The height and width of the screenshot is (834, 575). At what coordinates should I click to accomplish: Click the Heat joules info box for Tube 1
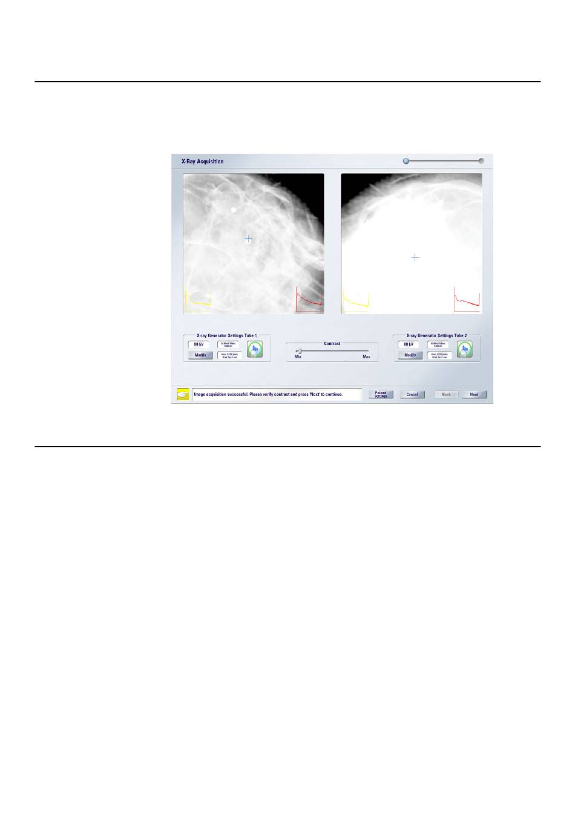click(229, 355)
